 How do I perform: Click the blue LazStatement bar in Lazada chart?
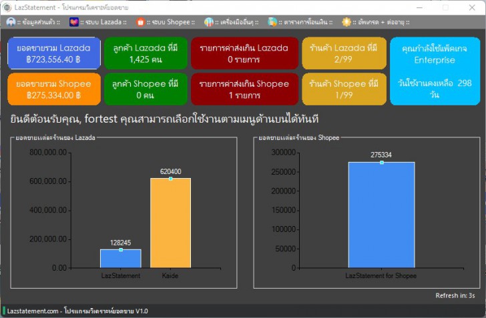point(121,259)
